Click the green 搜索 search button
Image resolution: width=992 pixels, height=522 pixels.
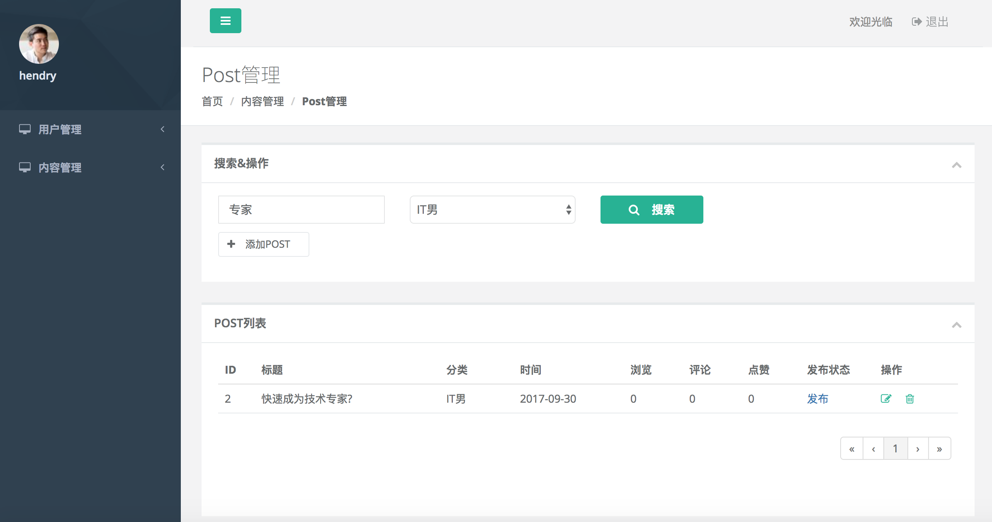click(652, 210)
